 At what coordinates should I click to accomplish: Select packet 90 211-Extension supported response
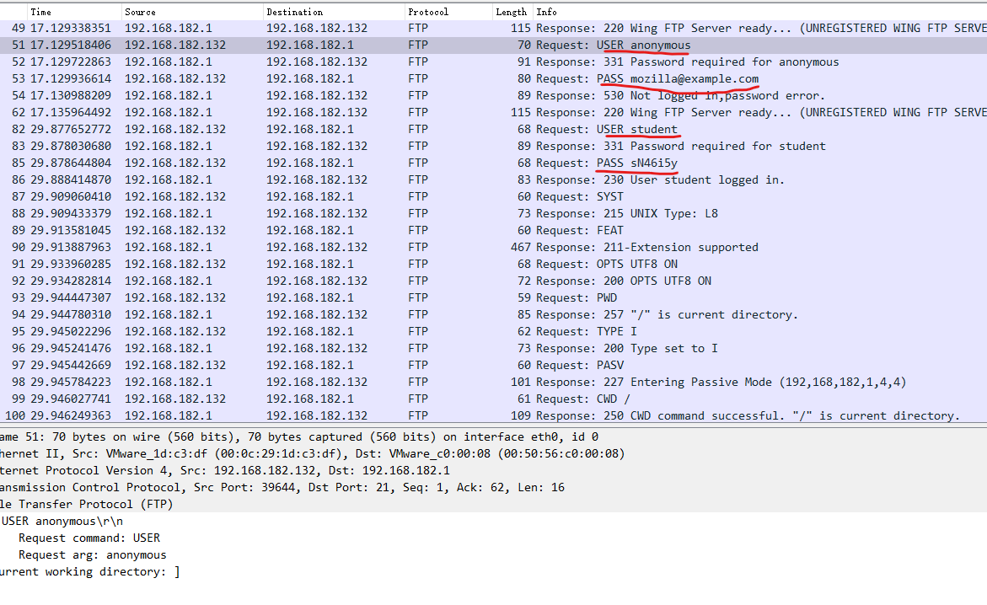click(494, 248)
